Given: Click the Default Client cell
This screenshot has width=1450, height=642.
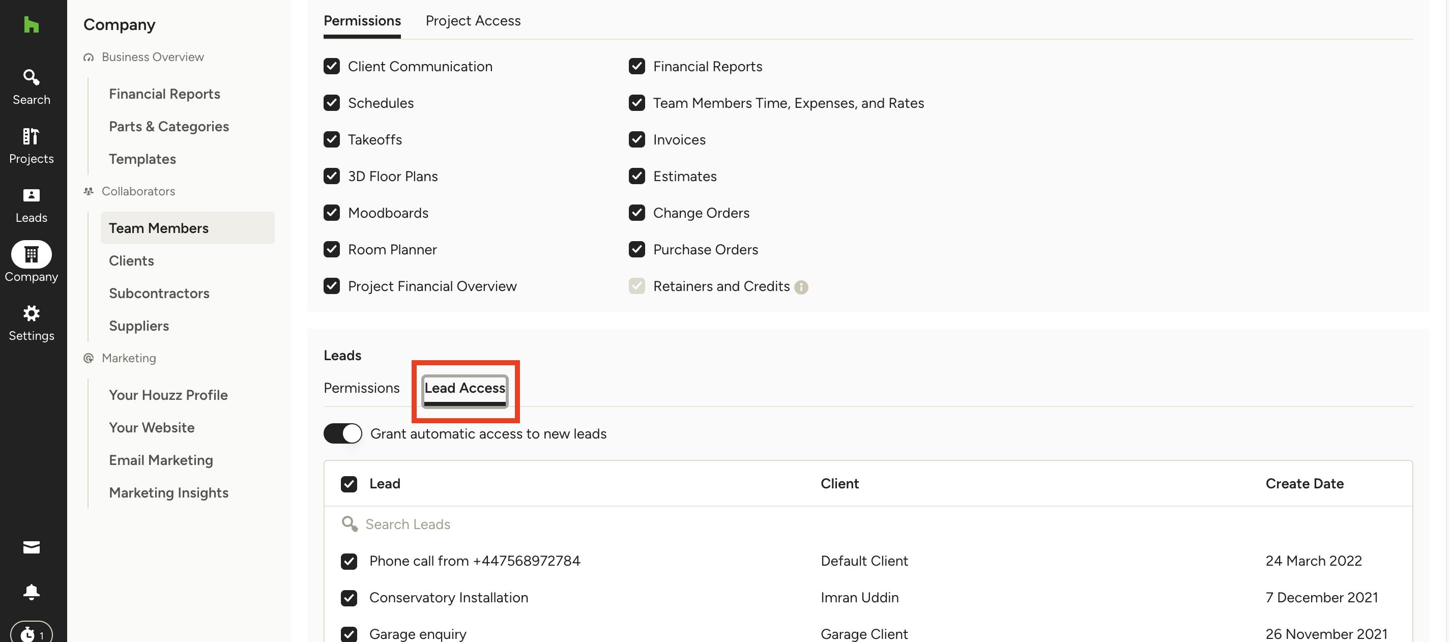Looking at the screenshot, I should [864, 561].
